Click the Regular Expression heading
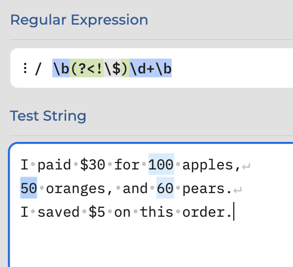Image resolution: width=293 pixels, height=267 pixels. pos(79,20)
